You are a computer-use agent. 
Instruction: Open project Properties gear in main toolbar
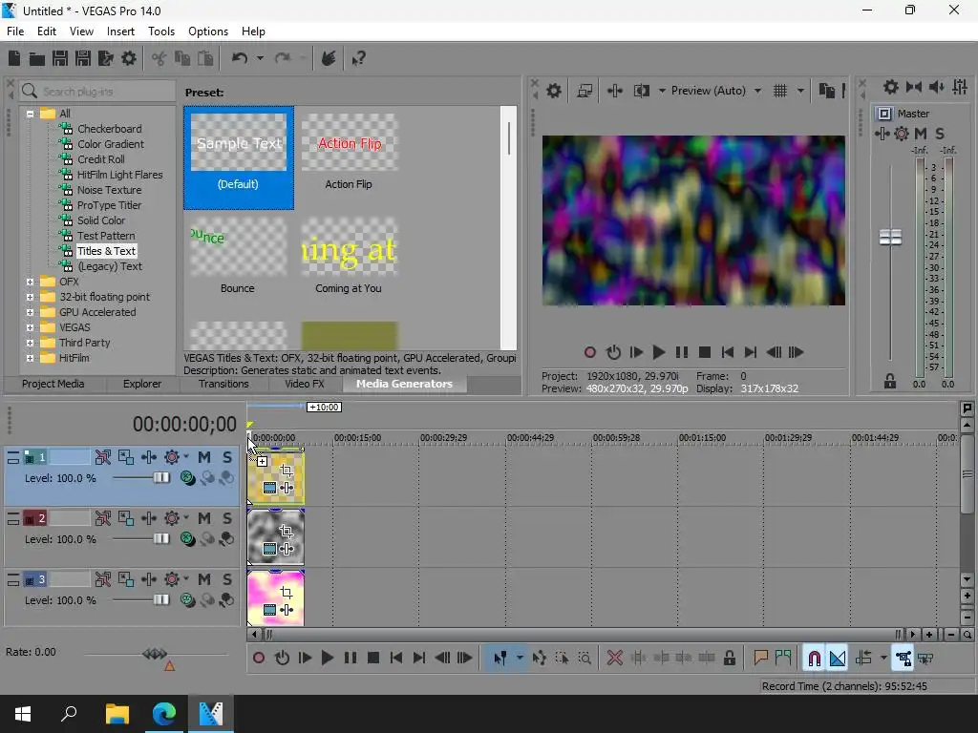pos(129,58)
